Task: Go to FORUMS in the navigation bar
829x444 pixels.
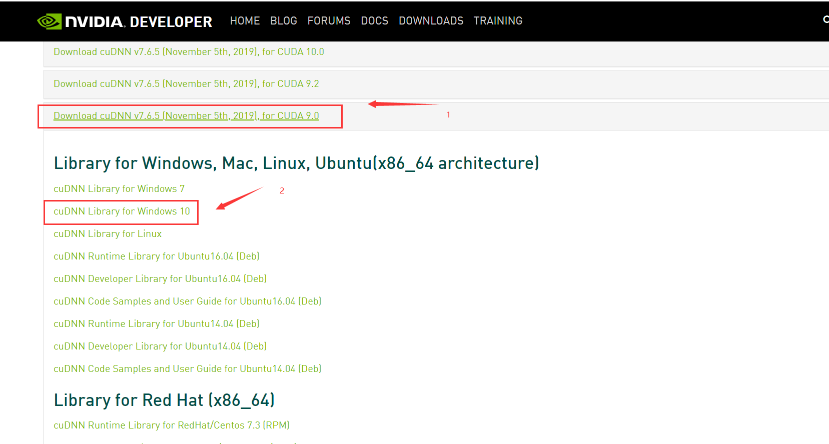Action: coord(329,21)
